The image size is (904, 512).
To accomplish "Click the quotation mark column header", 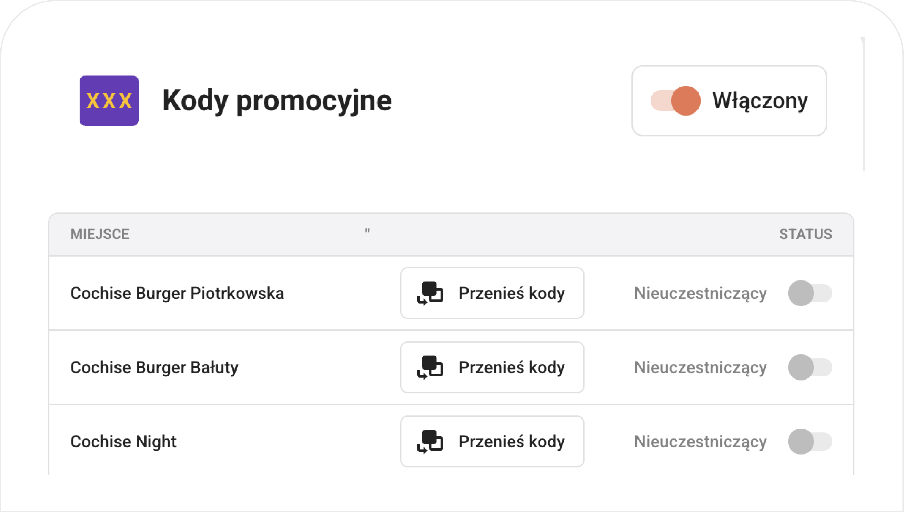I will 367,231.
